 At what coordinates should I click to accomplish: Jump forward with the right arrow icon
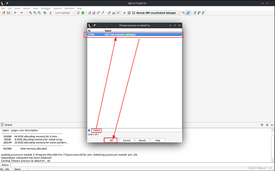[x=22, y=13]
